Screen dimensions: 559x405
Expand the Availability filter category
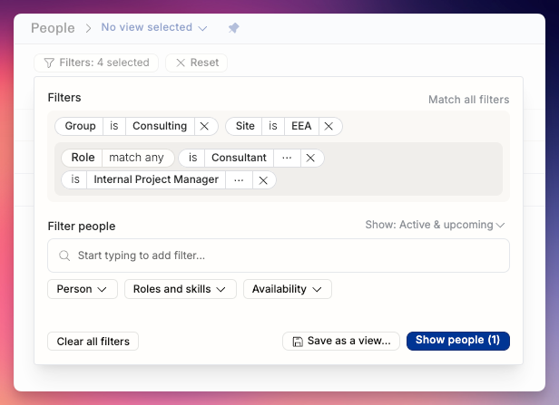point(288,289)
